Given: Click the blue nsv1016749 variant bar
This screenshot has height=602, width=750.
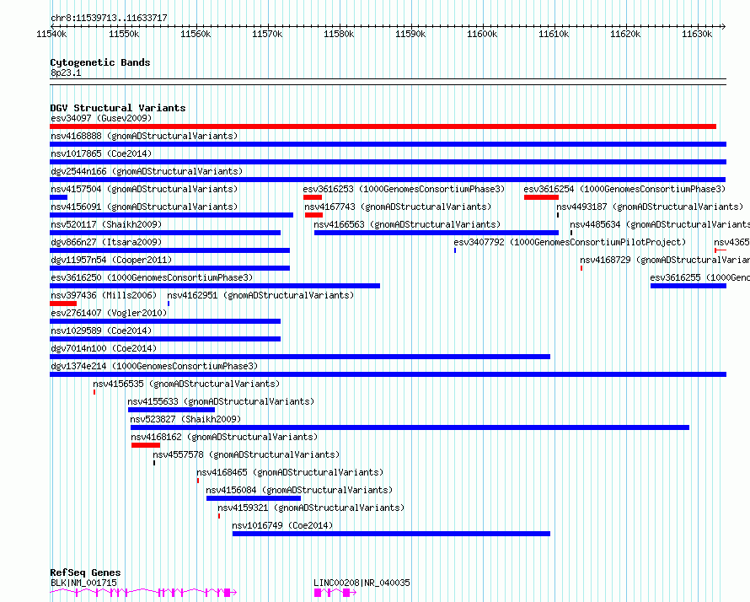Looking at the screenshot, I should click(x=391, y=534).
